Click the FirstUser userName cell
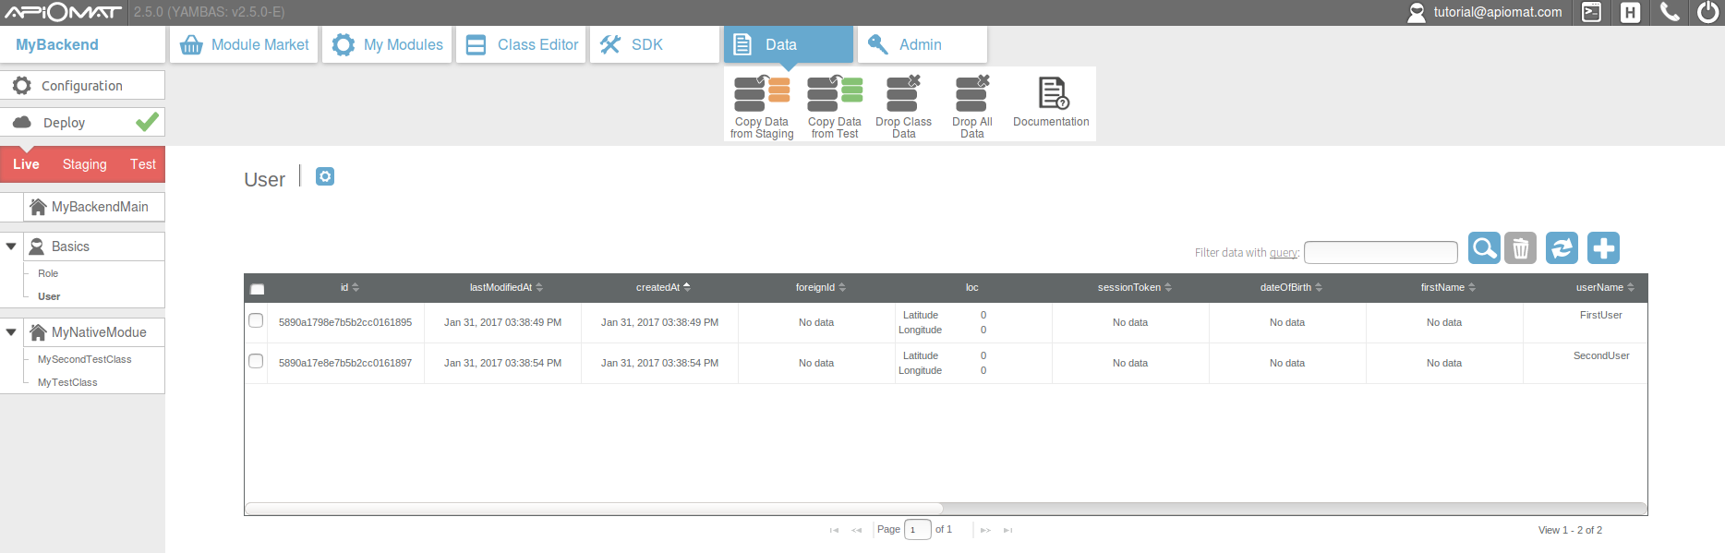 [x=1600, y=315]
